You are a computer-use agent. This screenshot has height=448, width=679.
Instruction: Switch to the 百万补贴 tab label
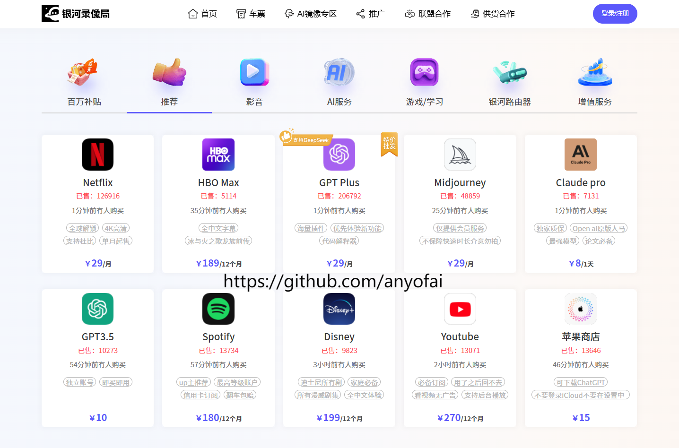coord(84,102)
